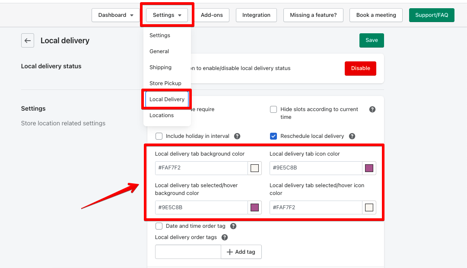Select Store Pickup from Settings menu
467x268 pixels.
(x=165, y=83)
